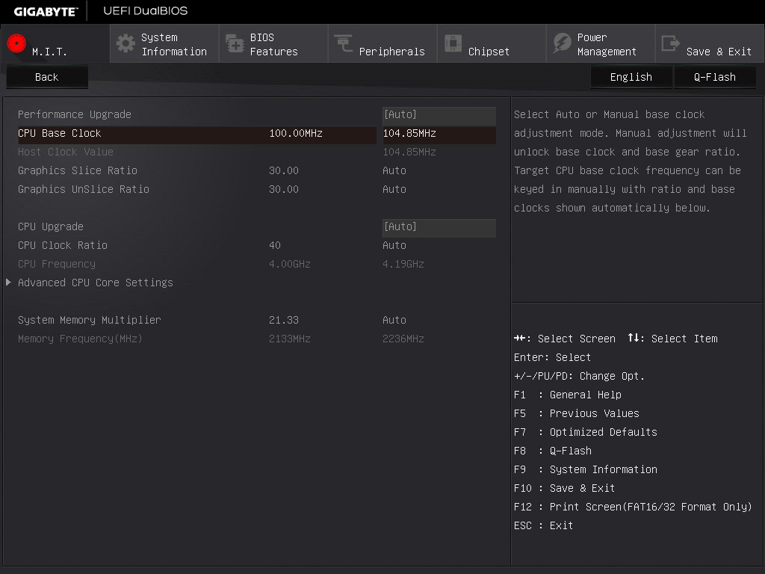Viewport: 765px width, 574px height.
Task: Click the CPU Clock Ratio 40 value
Action: pos(275,245)
